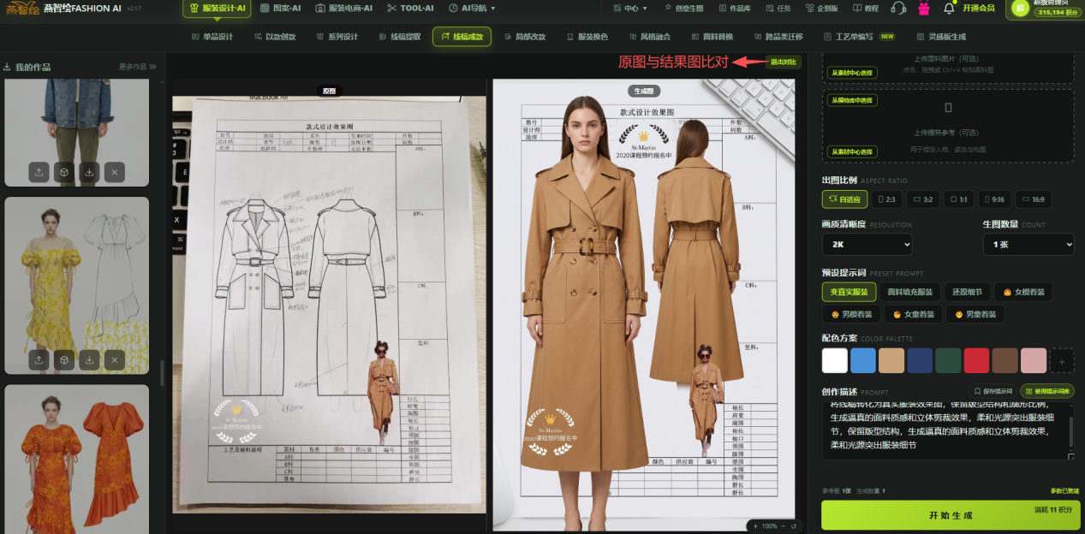Click the customer service headset icon
The width and height of the screenshot is (1085, 534).
[897, 8]
